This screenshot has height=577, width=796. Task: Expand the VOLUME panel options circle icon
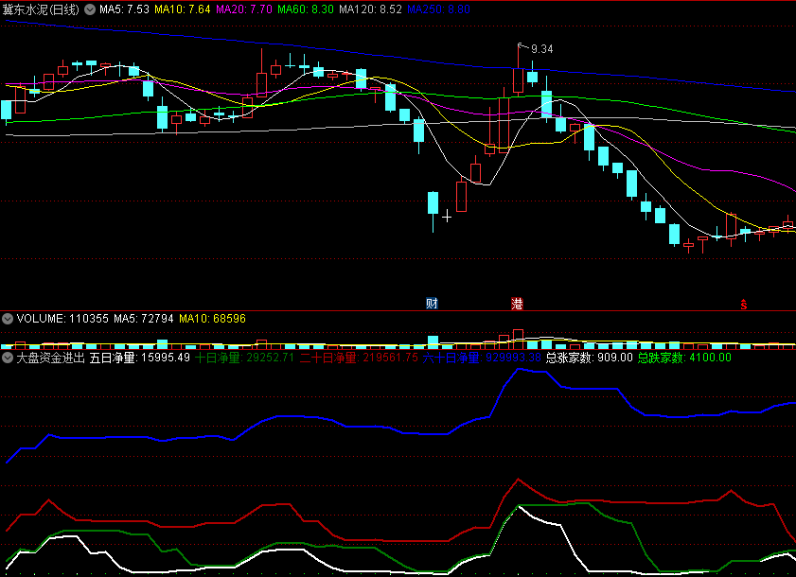(8, 319)
